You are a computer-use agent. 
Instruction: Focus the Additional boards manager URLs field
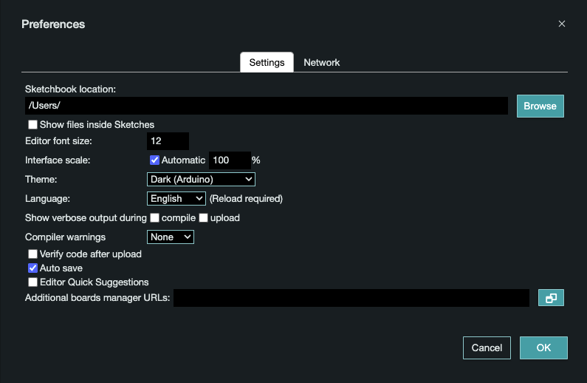351,298
